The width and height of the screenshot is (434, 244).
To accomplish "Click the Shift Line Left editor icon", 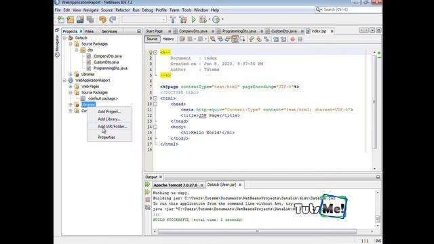I will [x=276, y=39].
